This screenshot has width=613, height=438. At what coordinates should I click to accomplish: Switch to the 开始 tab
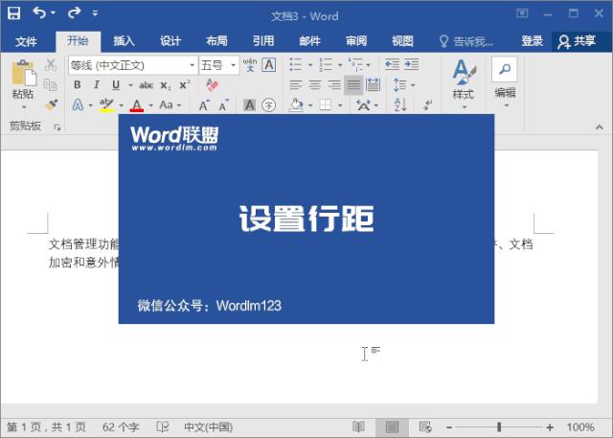pos(78,40)
